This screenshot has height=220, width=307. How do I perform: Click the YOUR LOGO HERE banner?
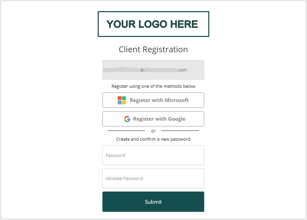(x=153, y=24)
